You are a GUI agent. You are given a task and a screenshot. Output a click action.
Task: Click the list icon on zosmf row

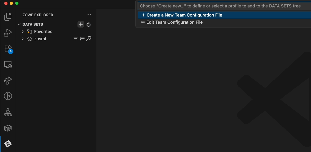pos(82,39)
